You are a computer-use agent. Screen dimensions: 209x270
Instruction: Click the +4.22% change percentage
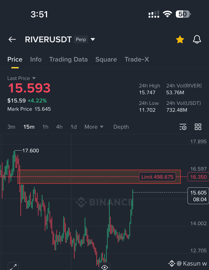click(37, 101)
